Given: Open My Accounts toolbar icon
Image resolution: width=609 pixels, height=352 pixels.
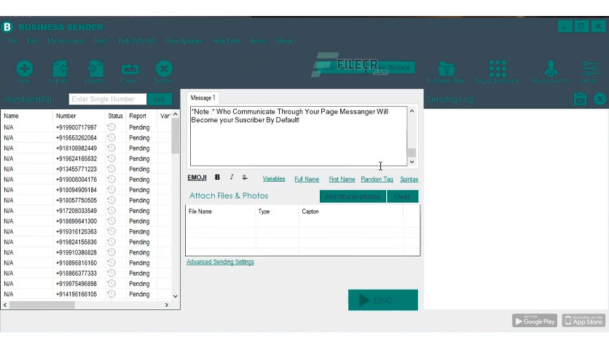Looking at the screenshot, I should tap(550, 69).
